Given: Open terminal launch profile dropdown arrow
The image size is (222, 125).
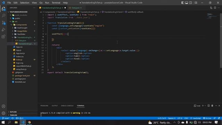Looking at the screenshot, I should [x=205, y=106].
